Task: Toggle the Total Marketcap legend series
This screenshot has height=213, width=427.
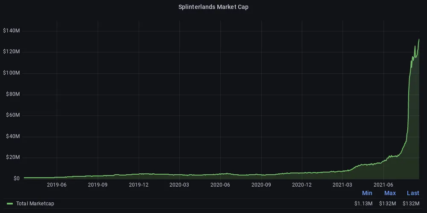Action: [35, 204]
